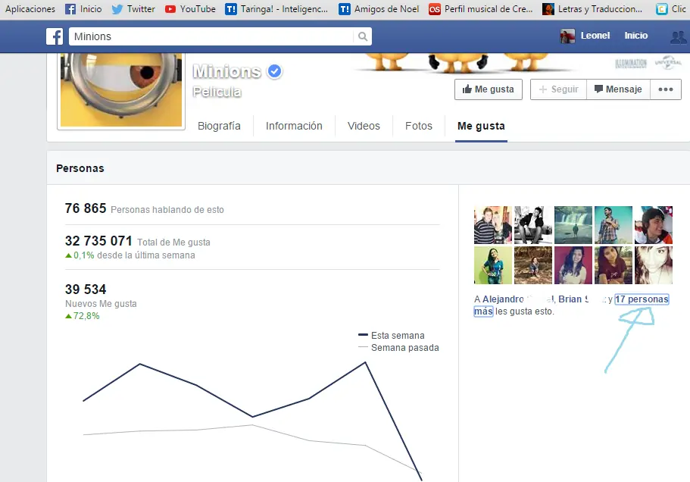Open the three-dots more options button
Image resolution: width=690 pixels, height=482 pixels.
click(x=665, y=89)
